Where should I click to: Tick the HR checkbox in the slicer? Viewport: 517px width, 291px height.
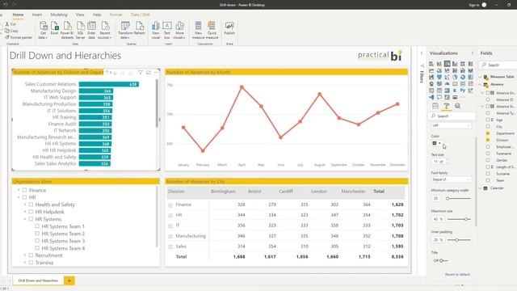click(25, 197)
